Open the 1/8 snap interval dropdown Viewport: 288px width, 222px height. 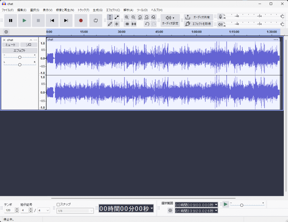click(75, 211)
